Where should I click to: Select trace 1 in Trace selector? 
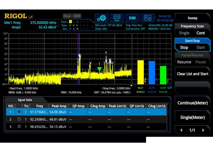point(70,22)
